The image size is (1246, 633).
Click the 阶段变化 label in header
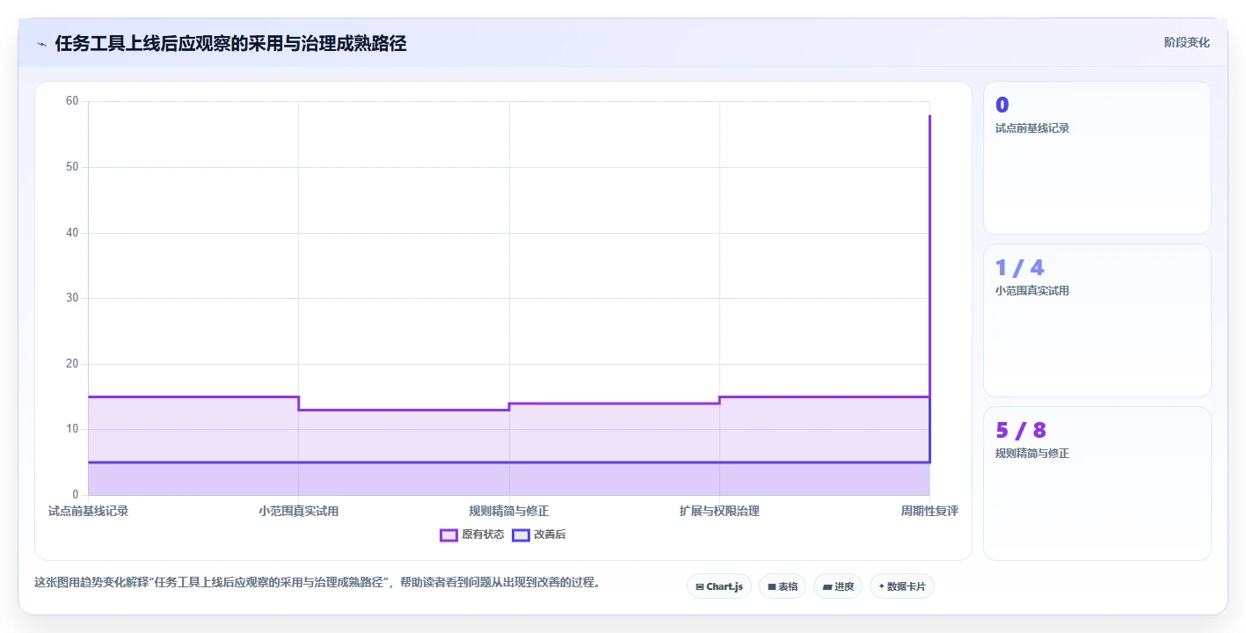[1187, 42]
